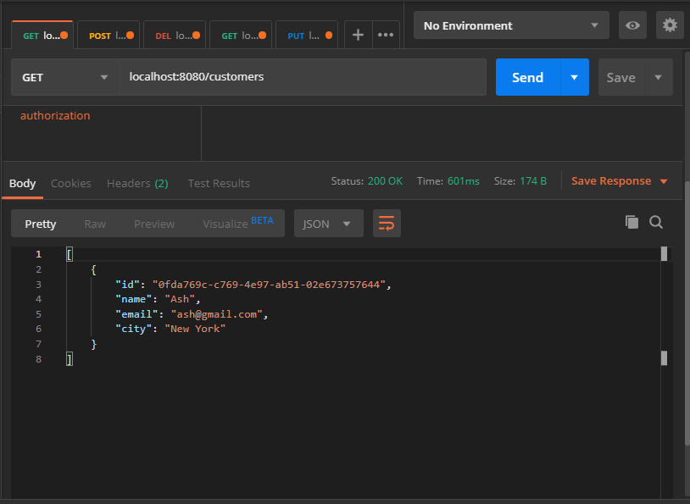
Task: Open the Headers (2) response tab
Action: (137, 184)
